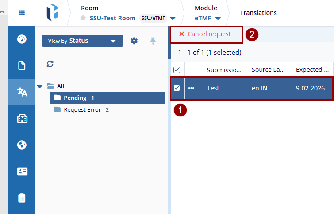Open the View by Status dropdown

pyautogui.click(x=82, y=41)
